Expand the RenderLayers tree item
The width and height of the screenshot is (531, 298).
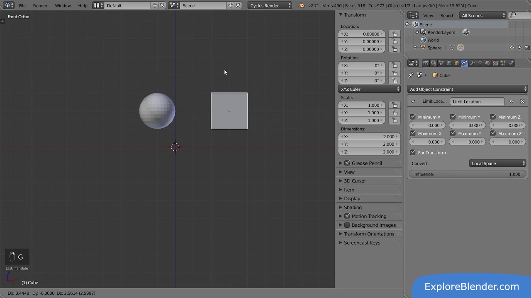(x=417, y=32)
